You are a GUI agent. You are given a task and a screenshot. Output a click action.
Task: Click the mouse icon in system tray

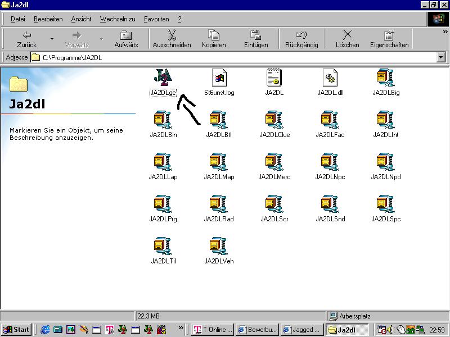(400, 330)
